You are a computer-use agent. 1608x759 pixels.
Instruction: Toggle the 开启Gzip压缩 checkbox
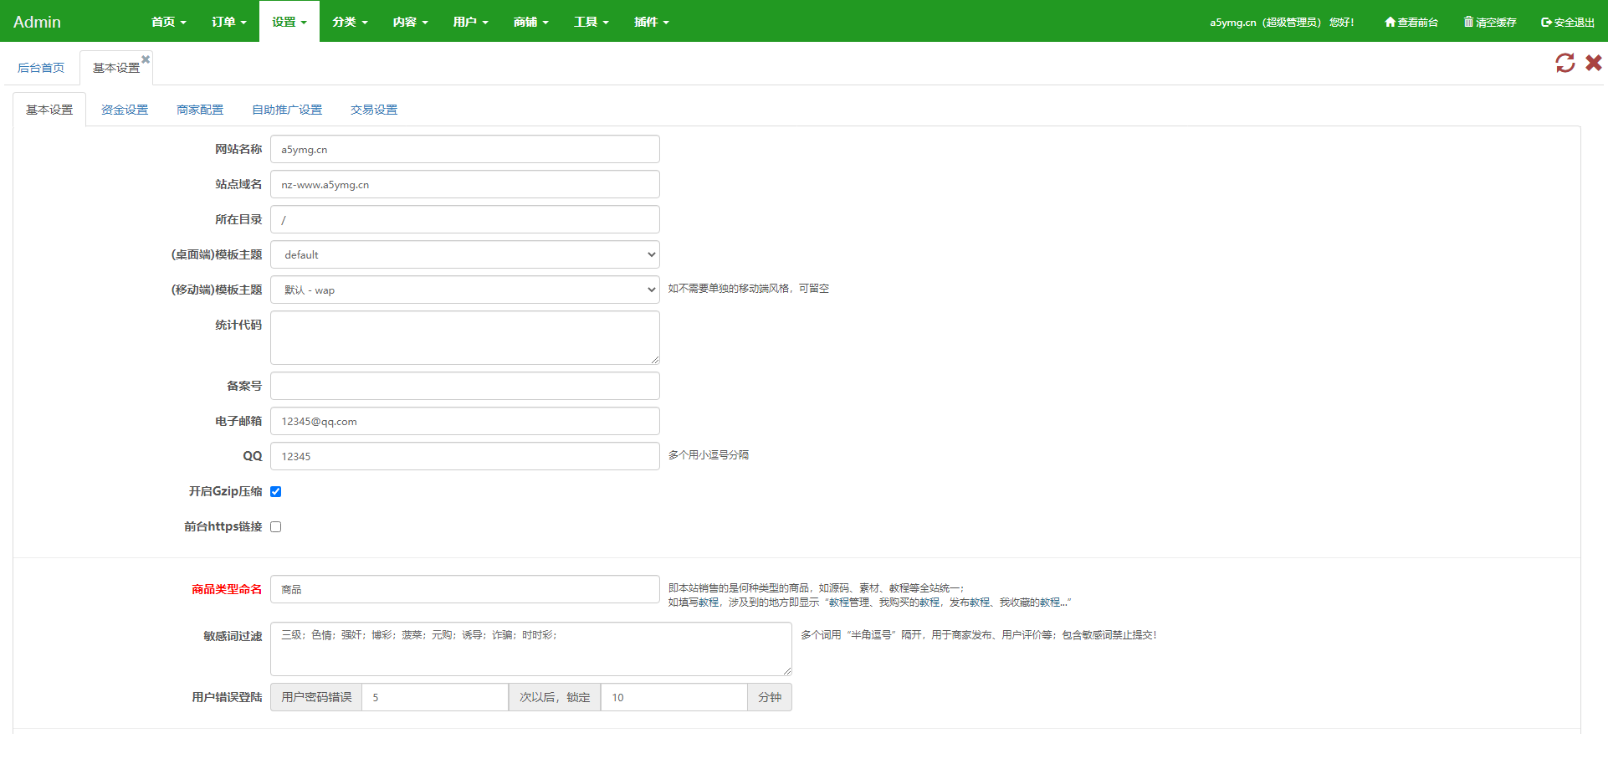(276, 492)
